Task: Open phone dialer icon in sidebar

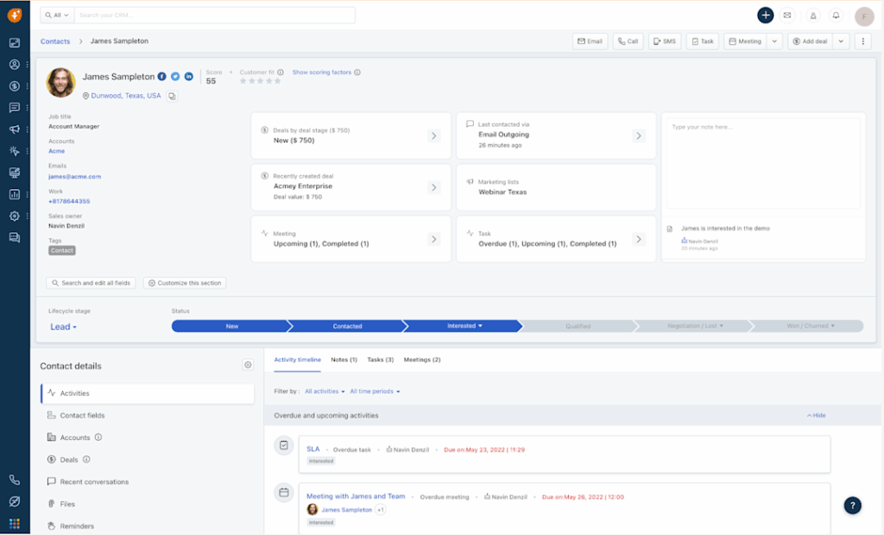Action: [15, 480]
